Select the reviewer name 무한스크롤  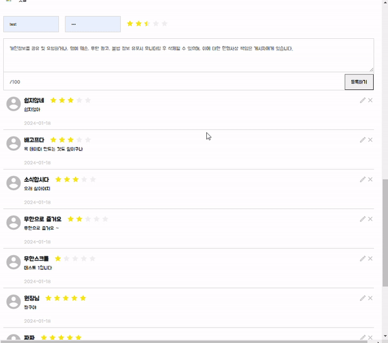coord(36,259)
